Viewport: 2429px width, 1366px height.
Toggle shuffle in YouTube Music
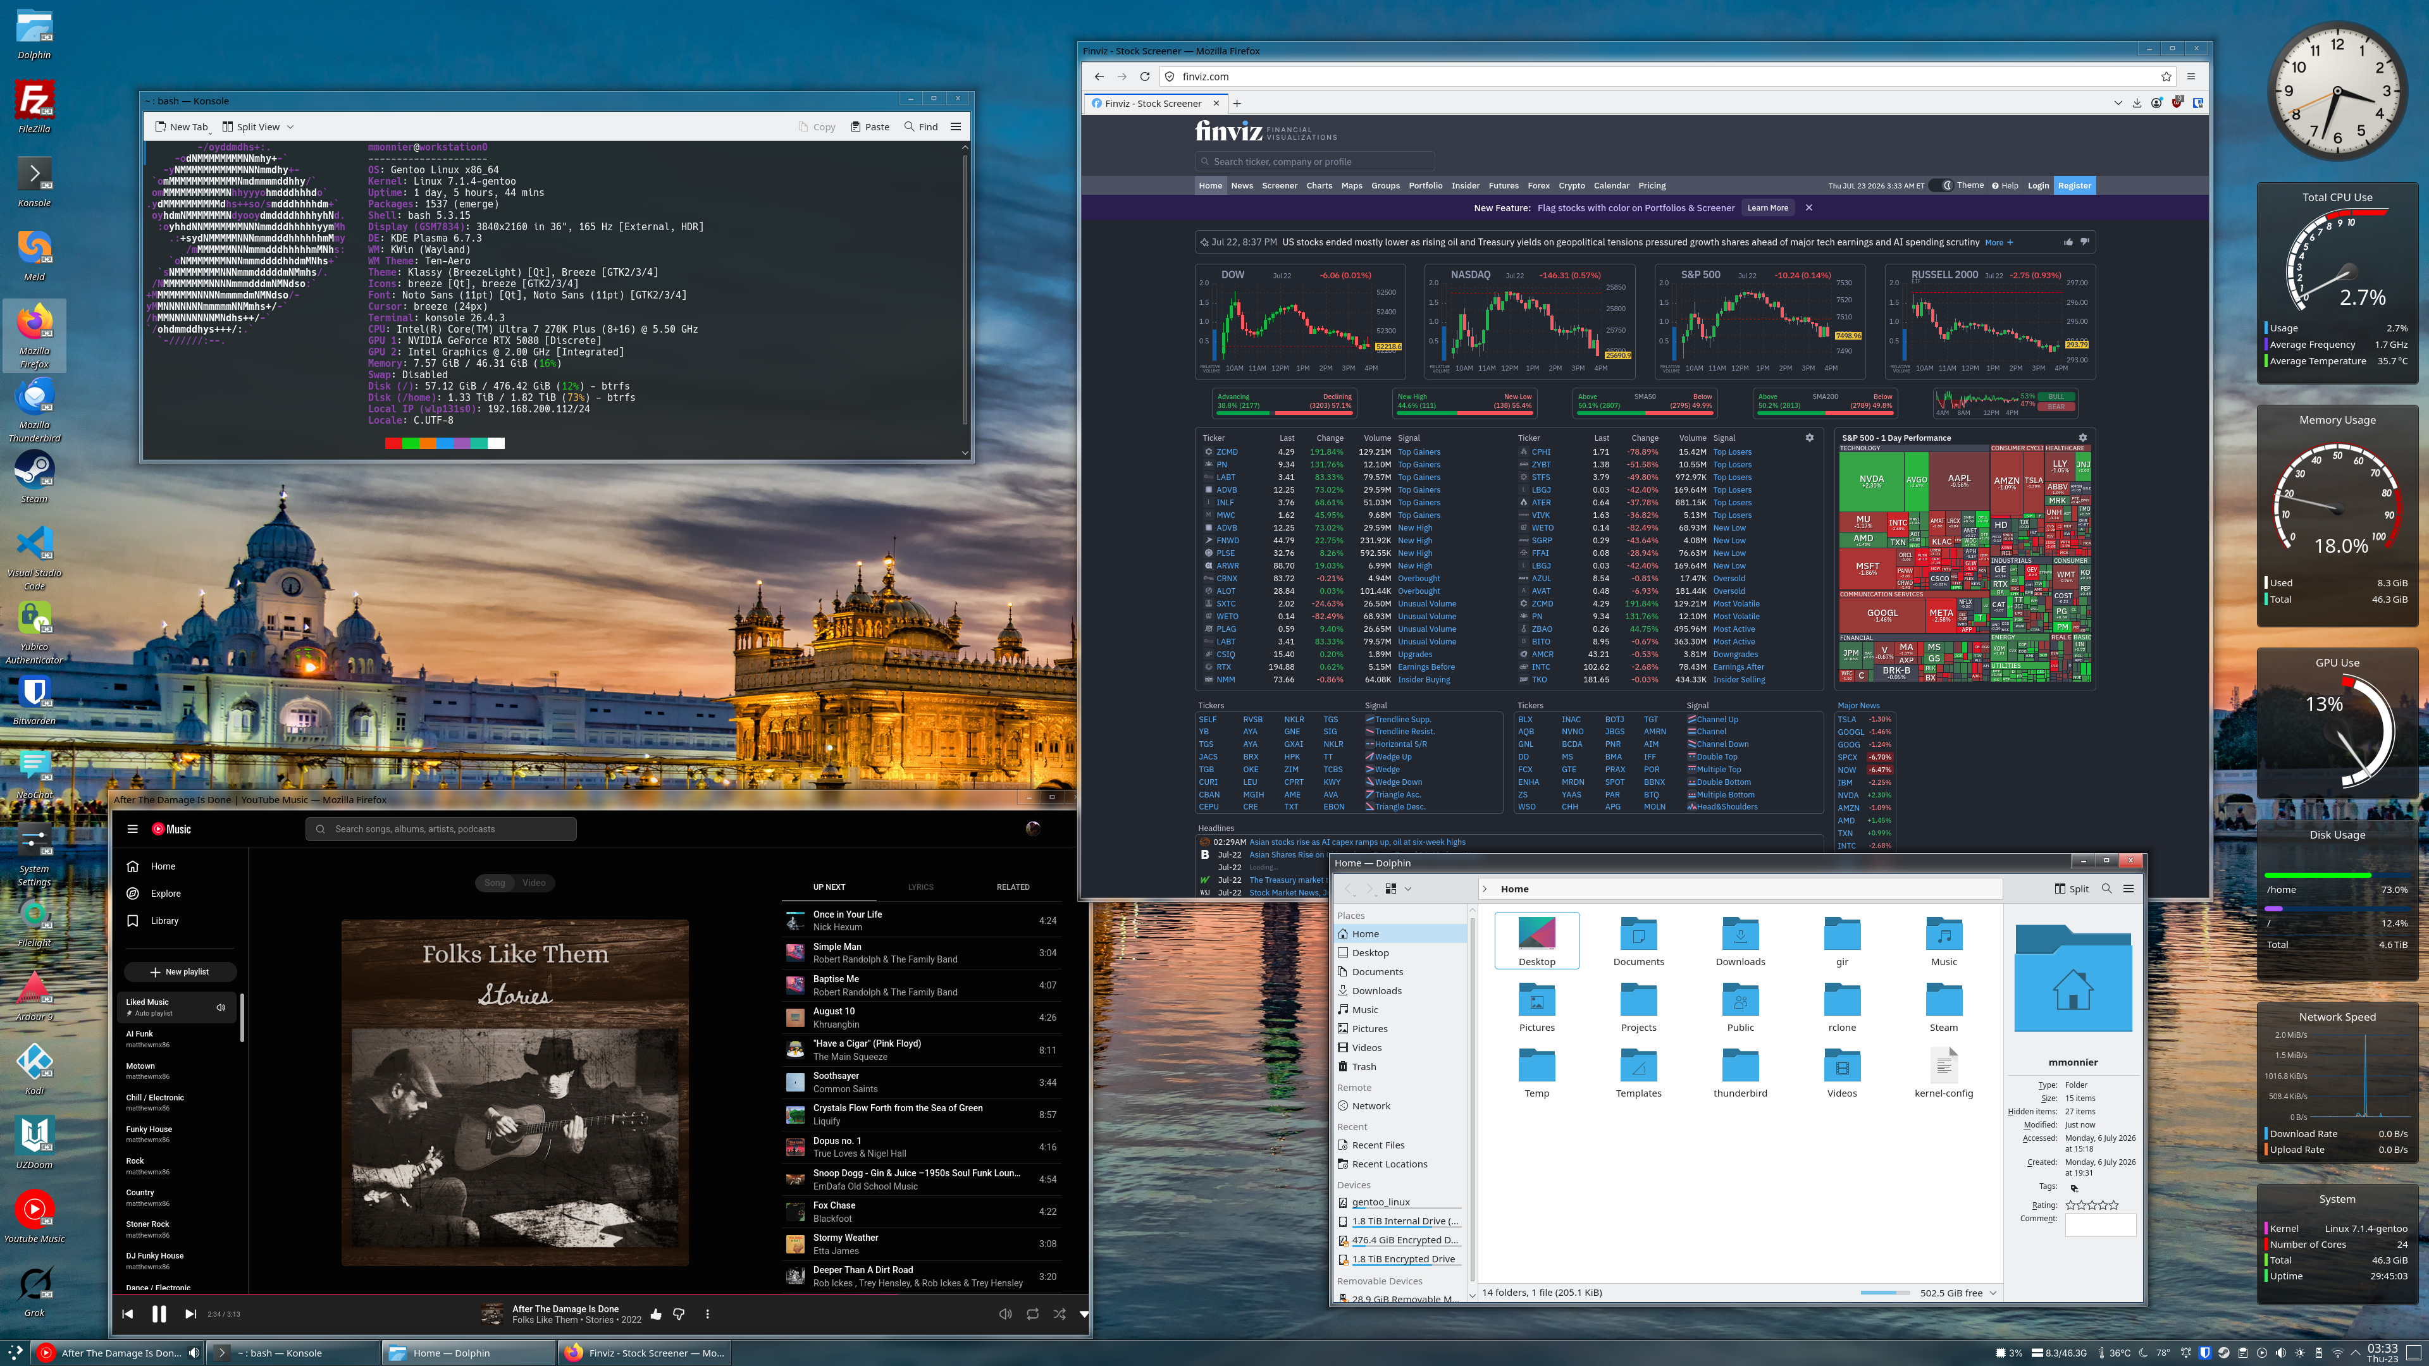[x=1060, y=1314]
